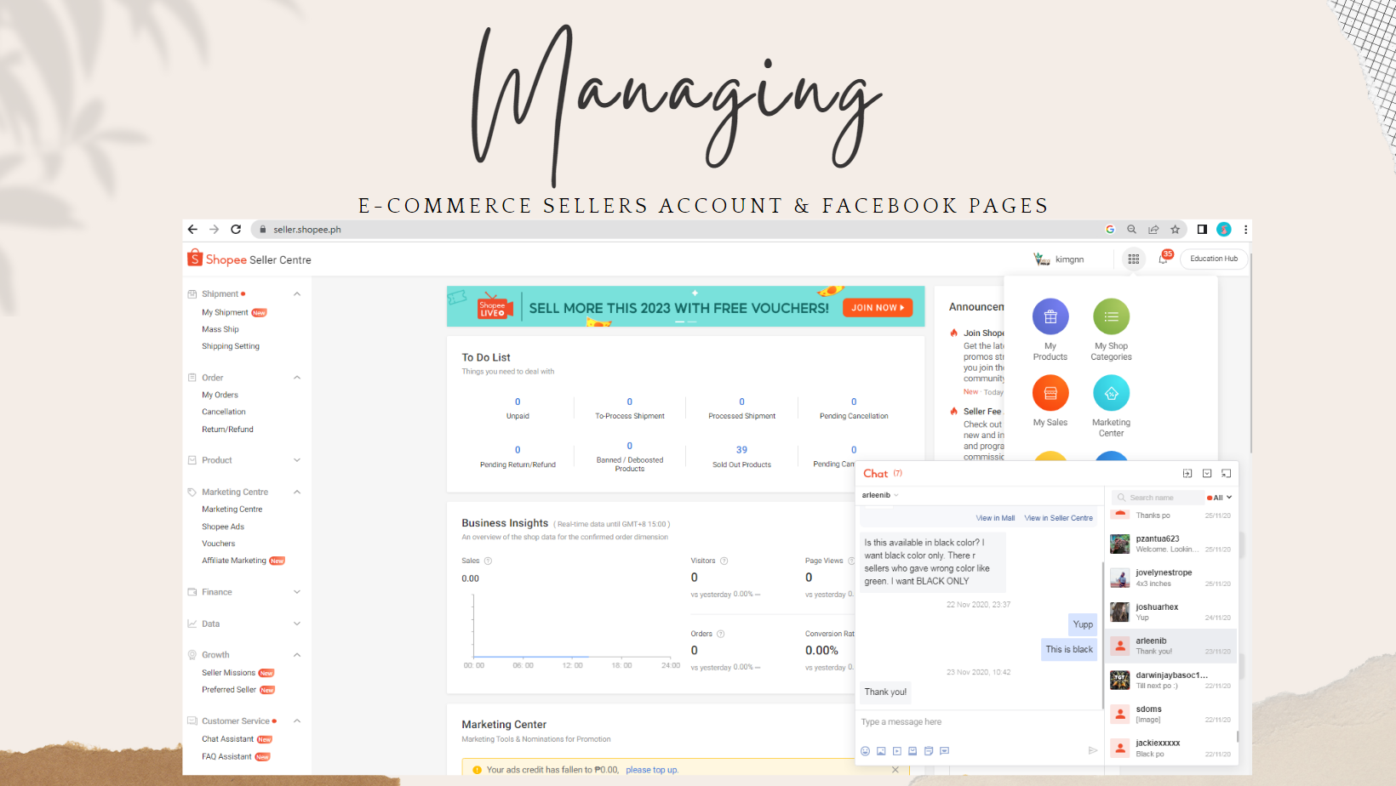Screen dimensions: 1396x786
Task: Open the joshuarhex conversation
Action: point(1172,612)
